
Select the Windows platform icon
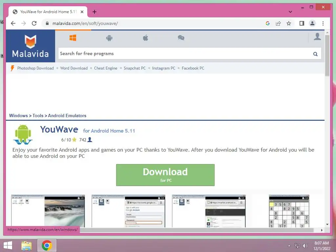tap(73, 38)
